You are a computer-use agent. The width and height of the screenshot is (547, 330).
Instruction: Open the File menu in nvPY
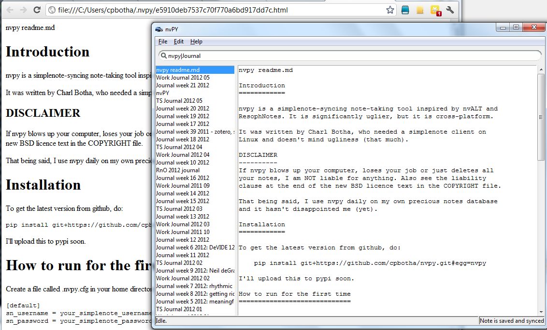[163, 41]
